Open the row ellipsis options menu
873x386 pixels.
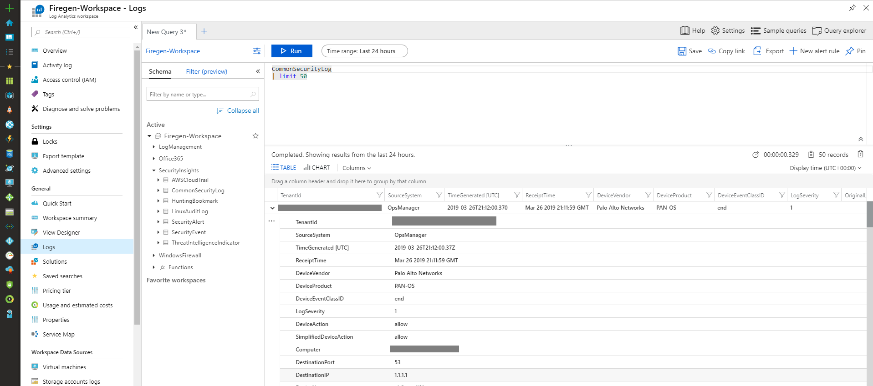click(x=271, y=221)
